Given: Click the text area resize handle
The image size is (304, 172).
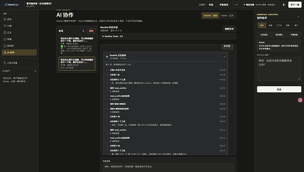Looking at the screenshot, I should point(299,79).
